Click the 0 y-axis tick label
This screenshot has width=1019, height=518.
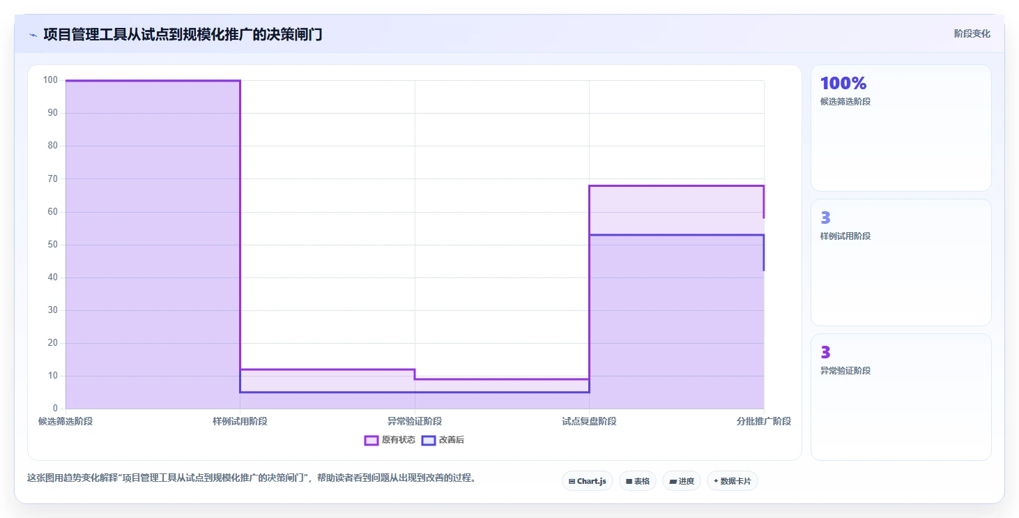pyautogui.click(x=55, y=409)
